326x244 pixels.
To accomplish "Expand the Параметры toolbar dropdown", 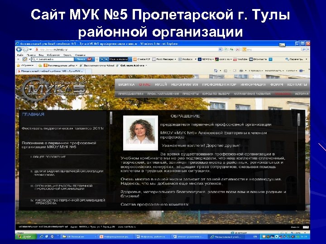I will pyautogui.click(x=306, y=59).
